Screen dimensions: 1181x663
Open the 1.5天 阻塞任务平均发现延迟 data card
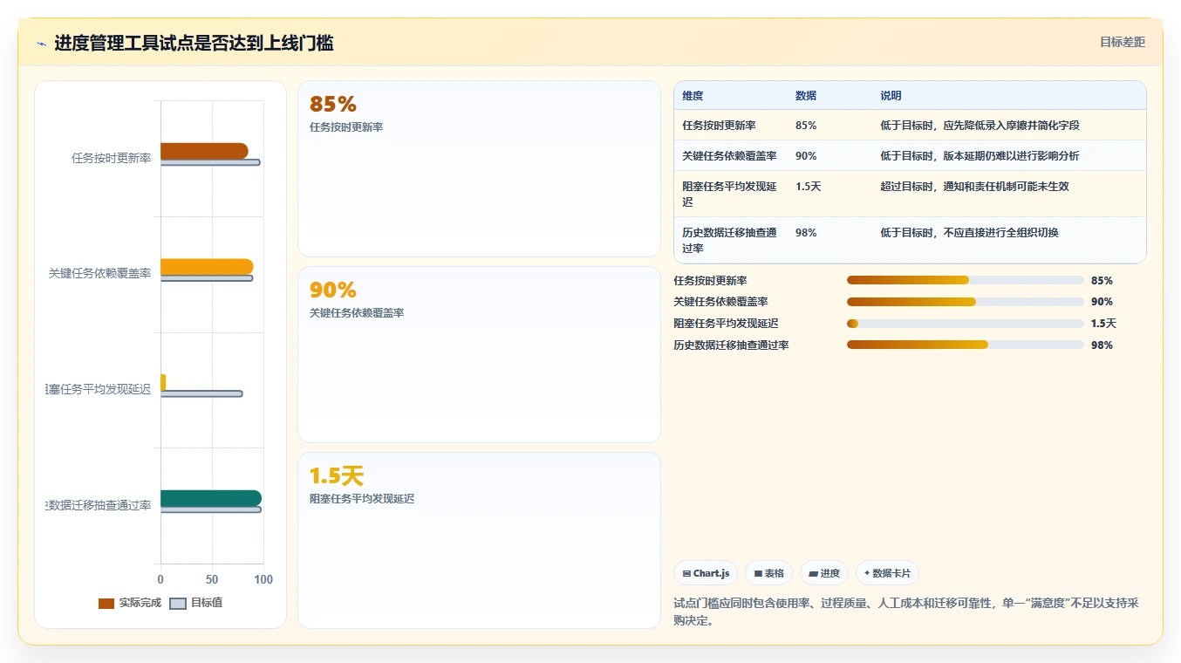click(x=479, y=540)
